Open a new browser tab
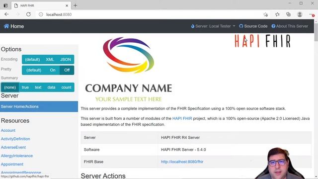 [x=75, y=5]
